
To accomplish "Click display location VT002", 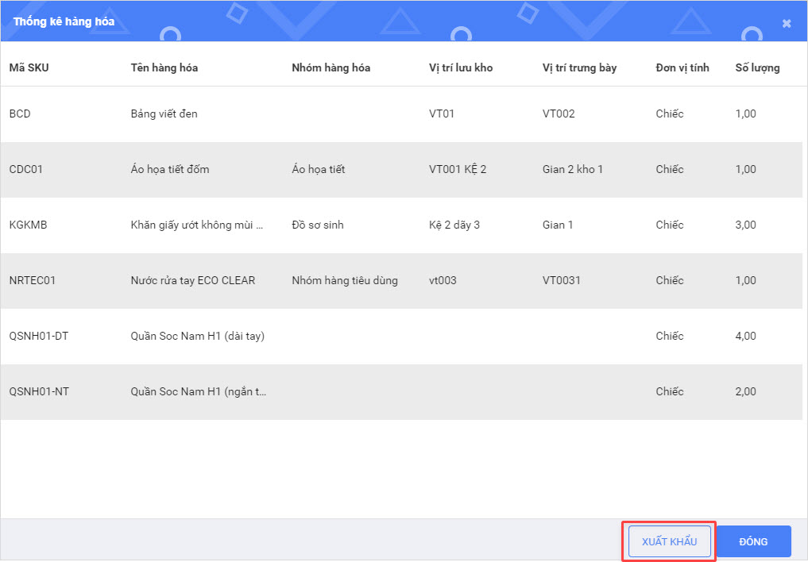I will [x=559, y=114].
